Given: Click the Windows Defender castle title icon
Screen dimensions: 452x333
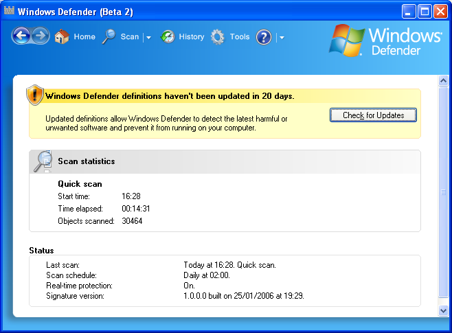Looking at the screenshot, I should (x=9, y=10).
